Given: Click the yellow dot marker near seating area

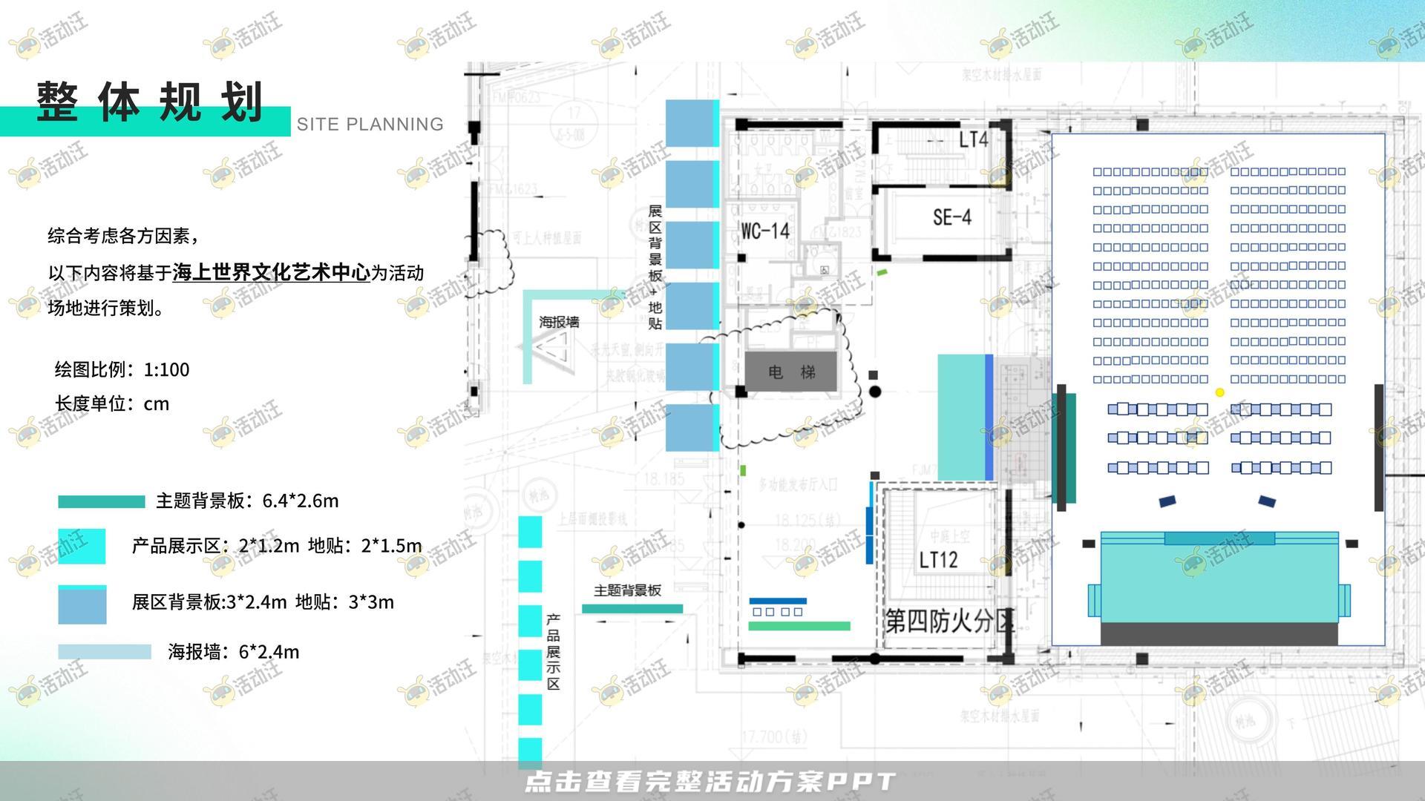Looking at the screenshot, I should point(1219,393).
